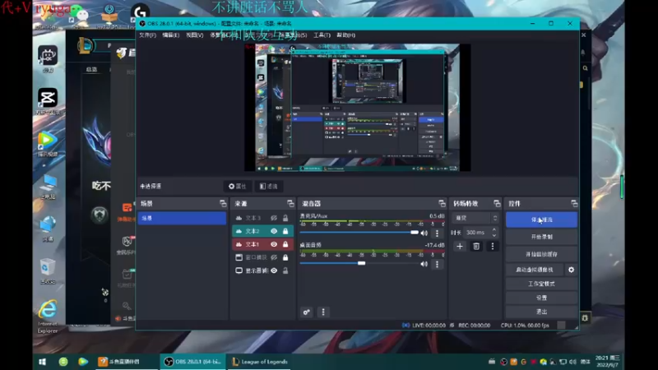Increase transition duration with up arrow
Screen dimensions: 658x370
tap(494, 230)
